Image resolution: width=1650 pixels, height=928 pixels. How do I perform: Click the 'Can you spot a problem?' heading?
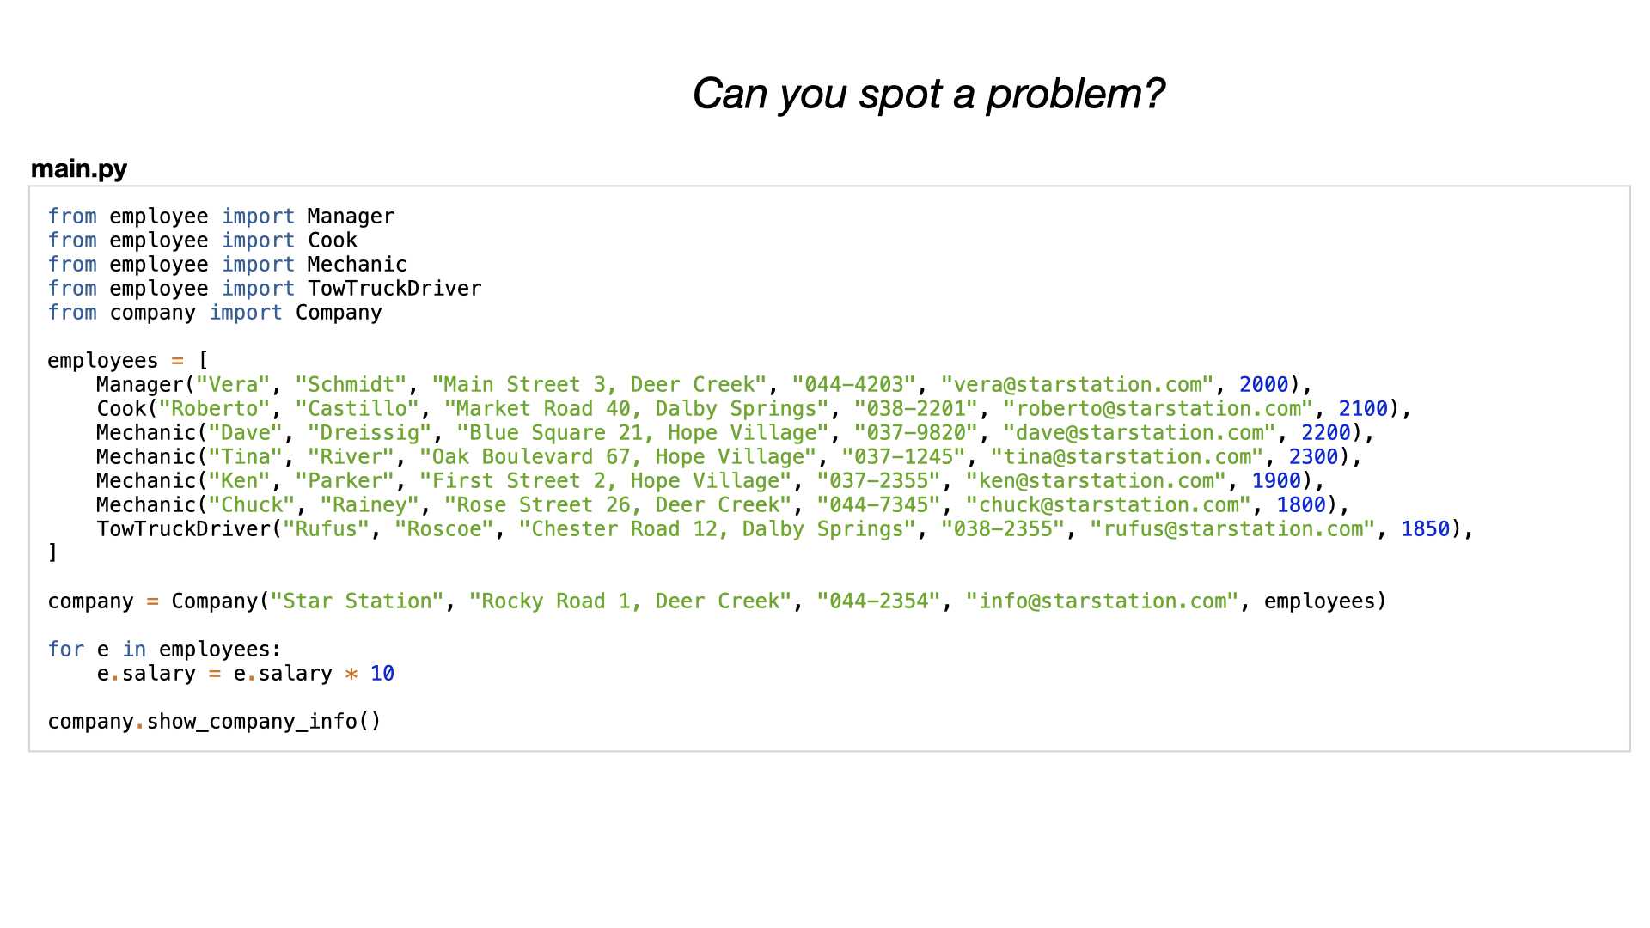pyautogui.click(x=928, y=95)
